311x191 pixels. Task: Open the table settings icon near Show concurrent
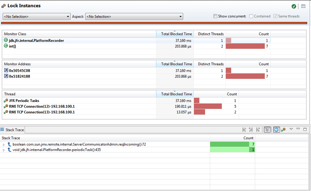pos(303,6)
